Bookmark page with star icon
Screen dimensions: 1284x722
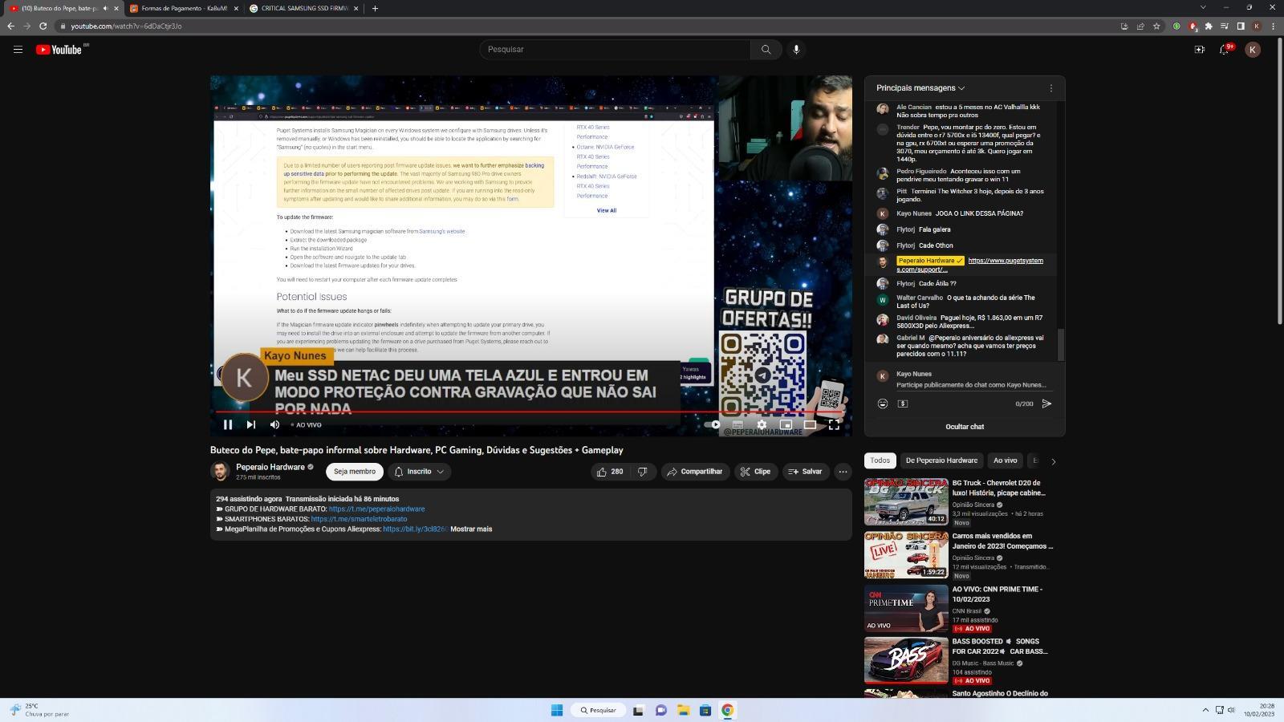[x=1156, y=26]
